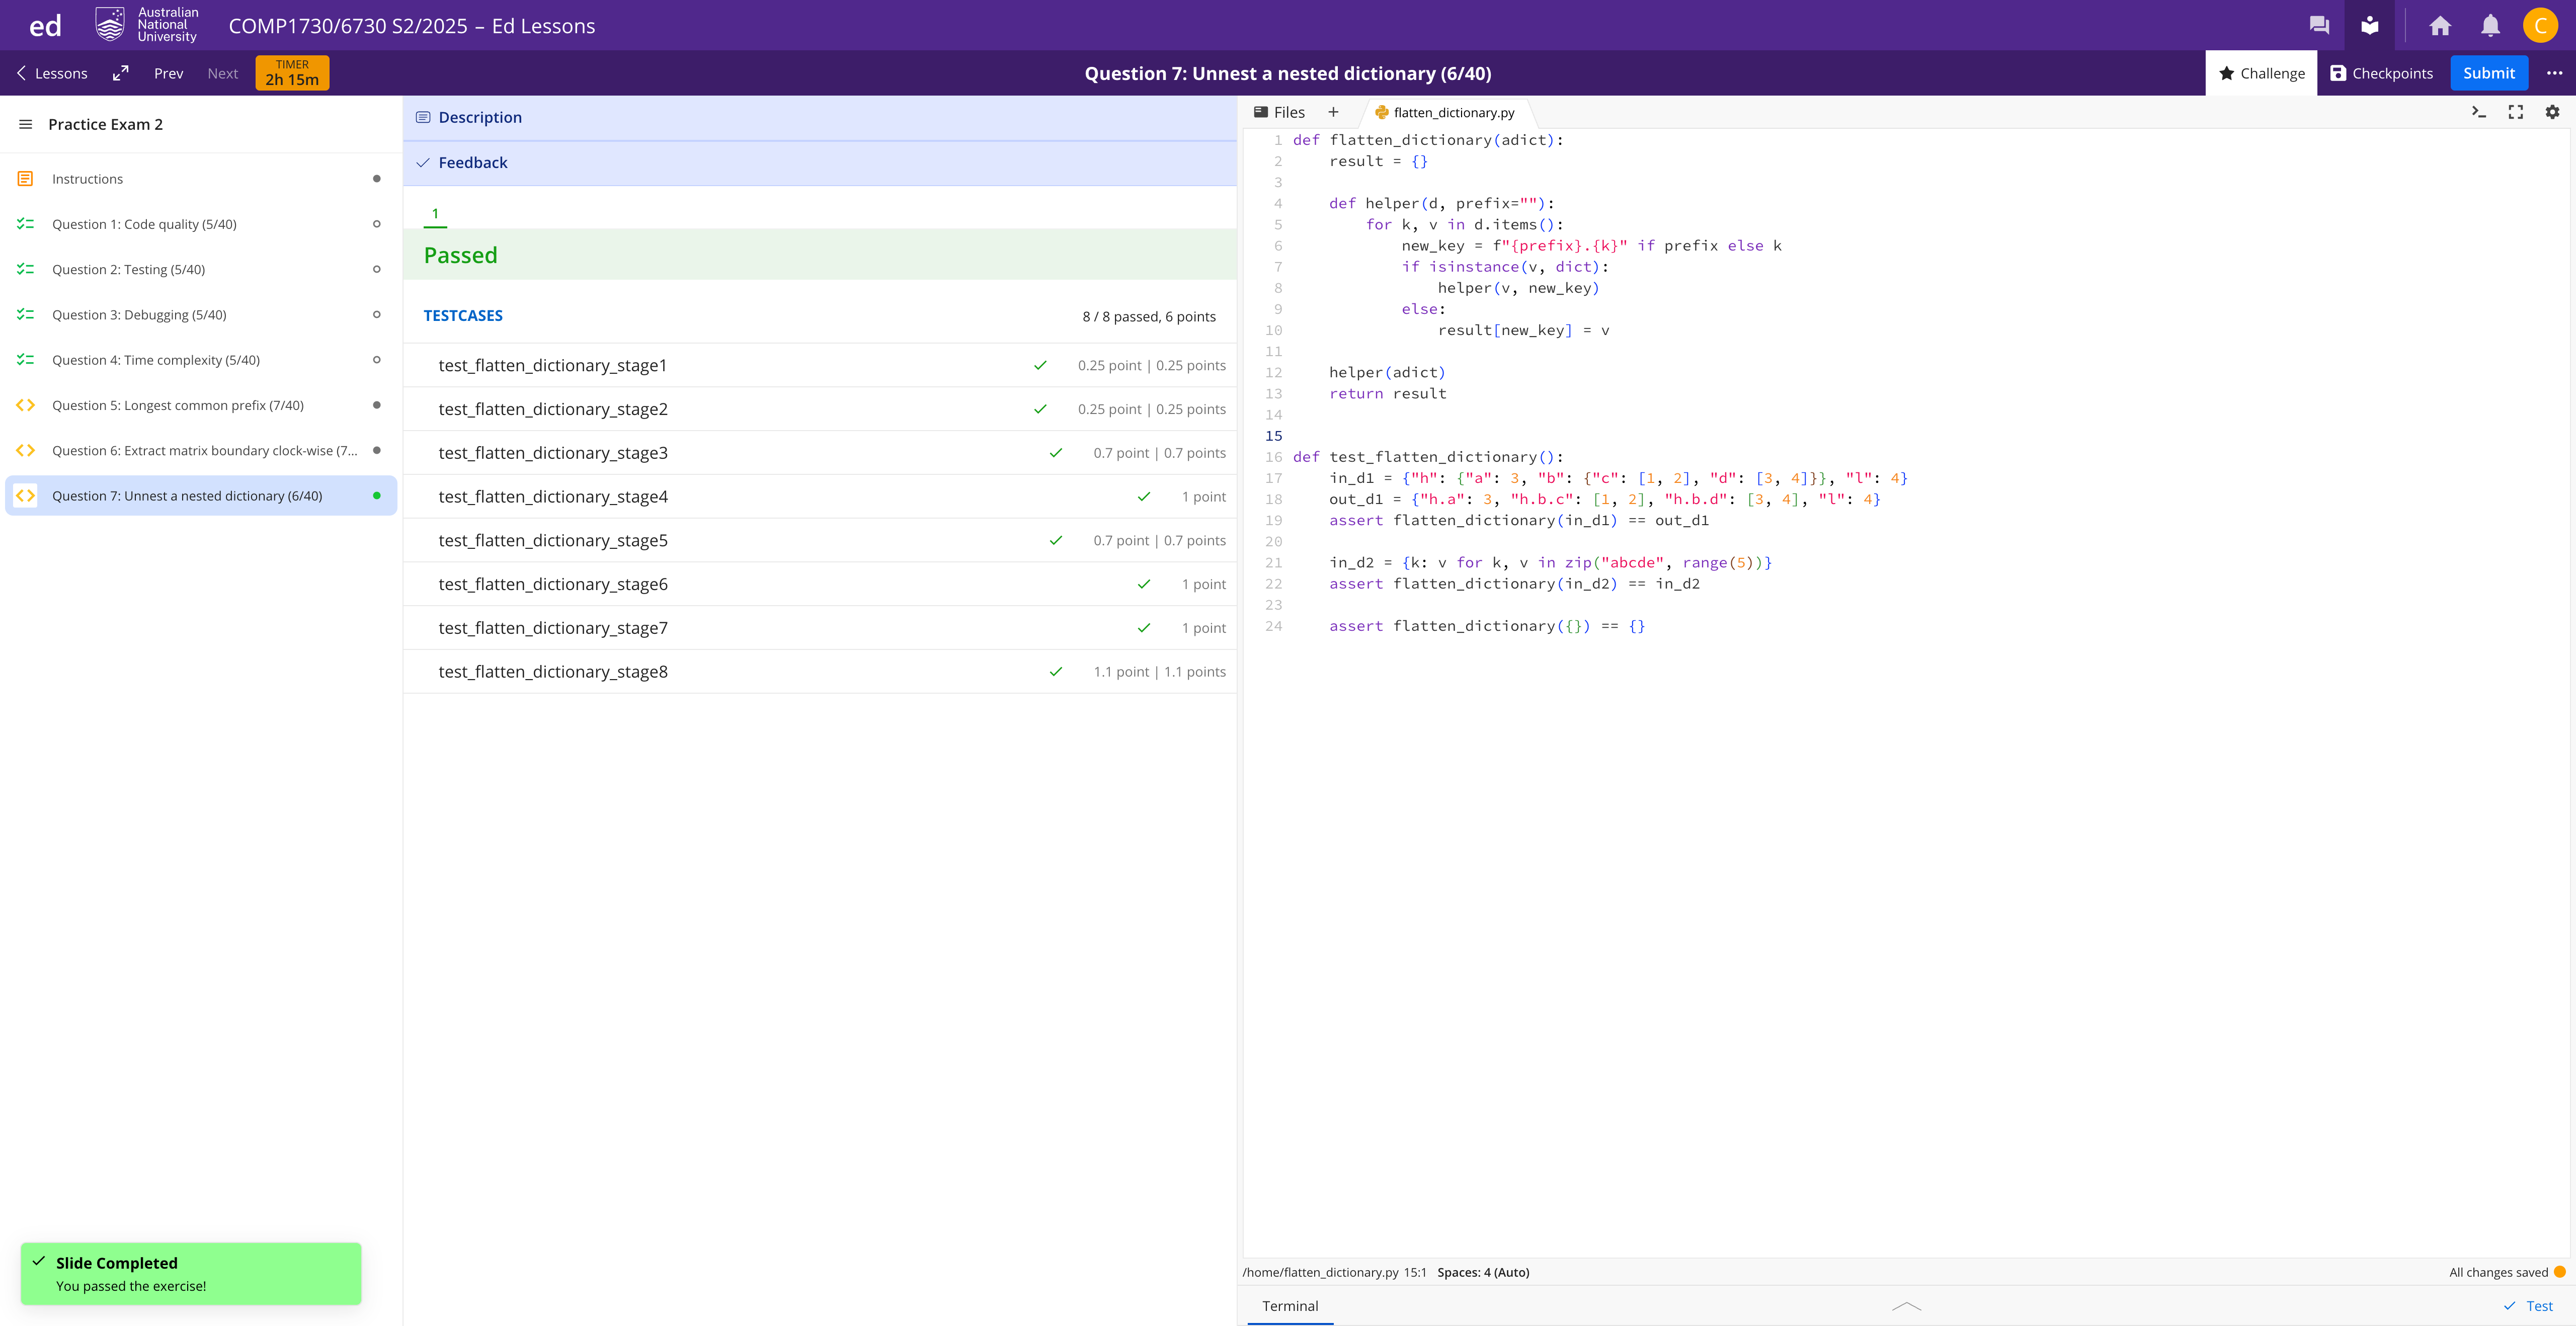This screenshot has width=2576, height=1326.
Task: Go back to Lessons
Action: pos(52,73)
